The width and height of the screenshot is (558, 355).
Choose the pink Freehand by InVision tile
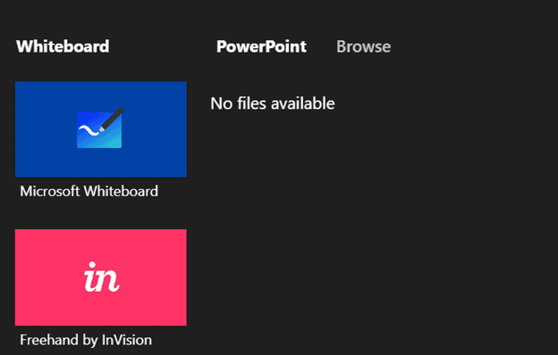coord(101,277)
